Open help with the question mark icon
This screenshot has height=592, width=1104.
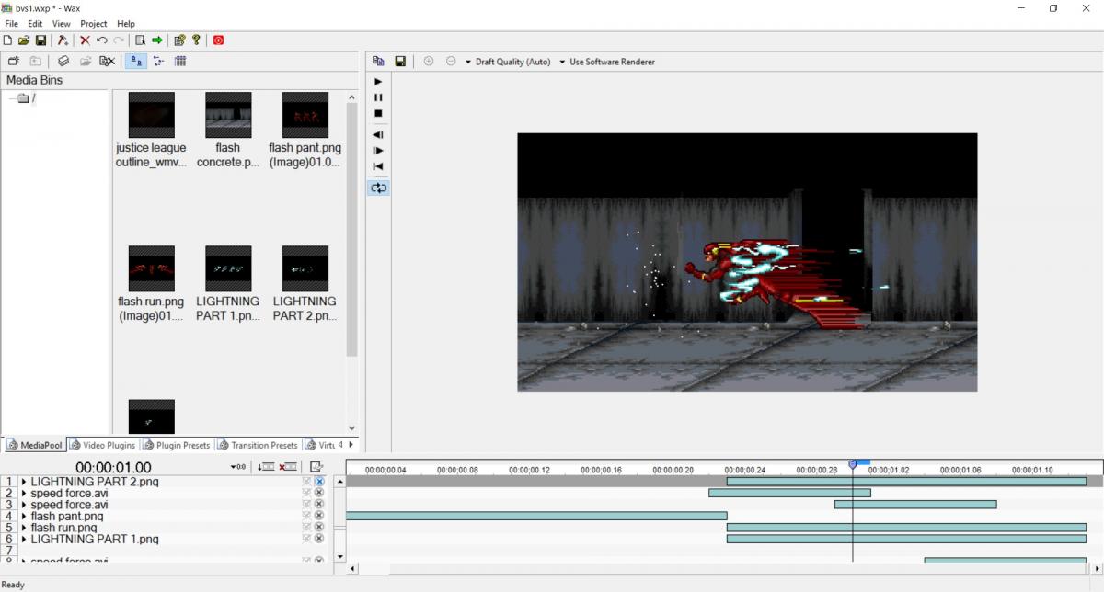coord(196,40)
